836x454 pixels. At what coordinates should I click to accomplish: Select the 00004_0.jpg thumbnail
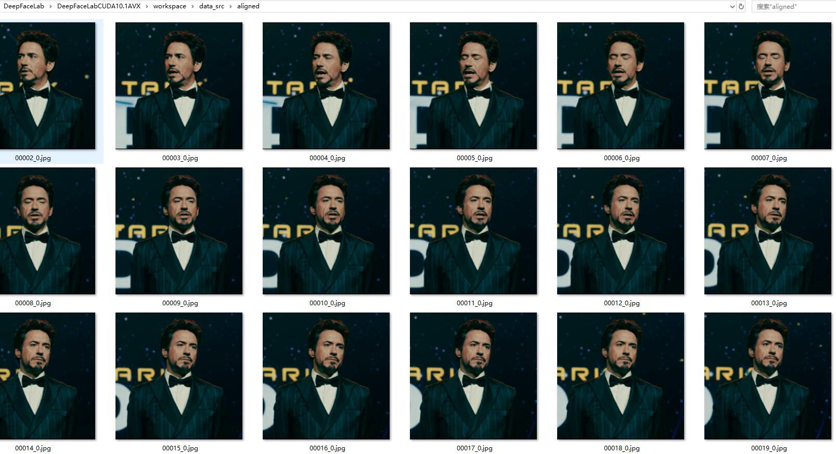coord(326,86)
